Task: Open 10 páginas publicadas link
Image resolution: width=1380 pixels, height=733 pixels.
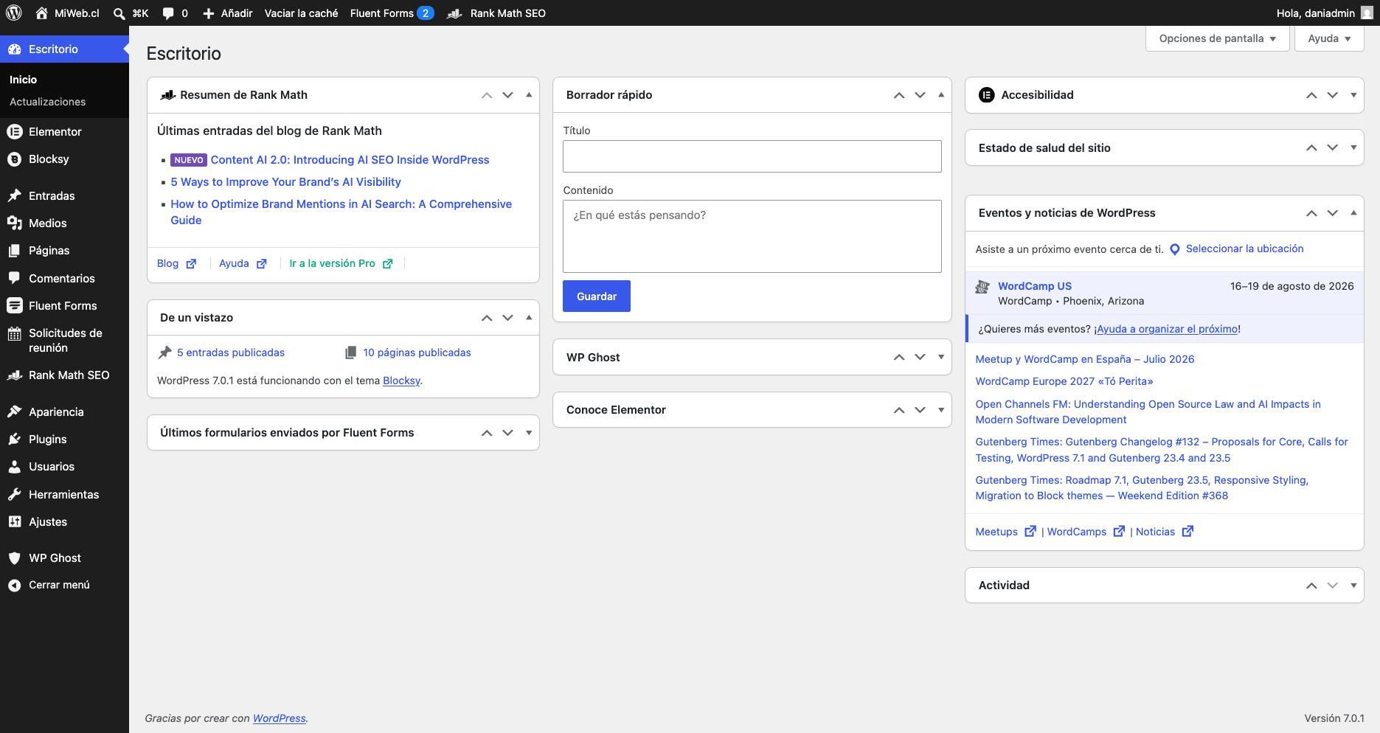Action: [417, 352]
